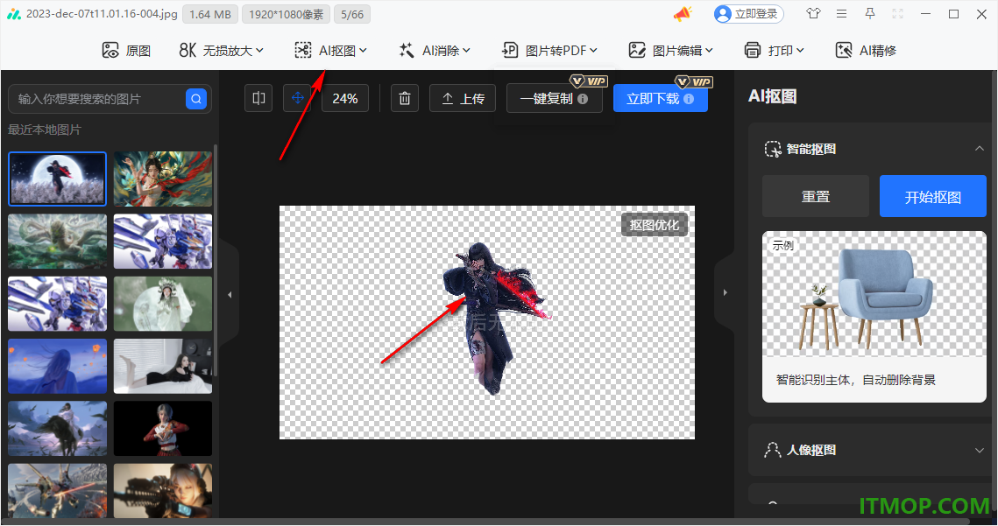Click the file name 2023-dec-07t11.01.16-004.jpg

point(102,13)
